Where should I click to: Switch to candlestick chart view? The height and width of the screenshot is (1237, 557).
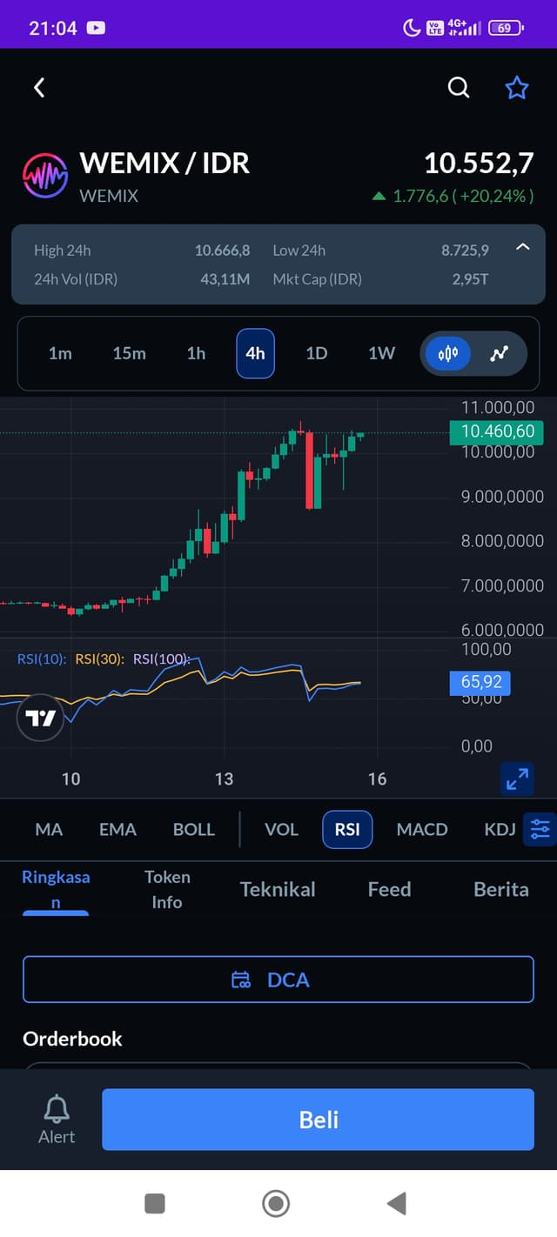[448, 354]
